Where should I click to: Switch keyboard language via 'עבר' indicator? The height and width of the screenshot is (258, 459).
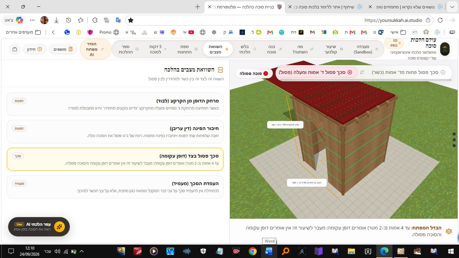coord(48,251)
